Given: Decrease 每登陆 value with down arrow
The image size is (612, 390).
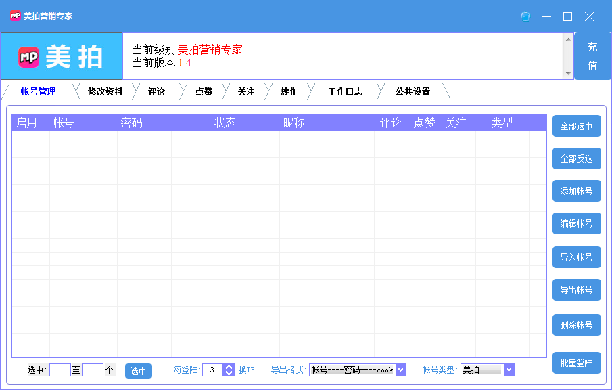Looking at the screenshot, I should pos(229,373).
